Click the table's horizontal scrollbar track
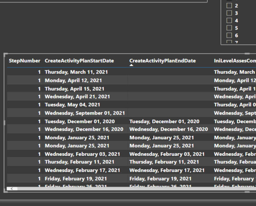256x206 pixels. 137,189
